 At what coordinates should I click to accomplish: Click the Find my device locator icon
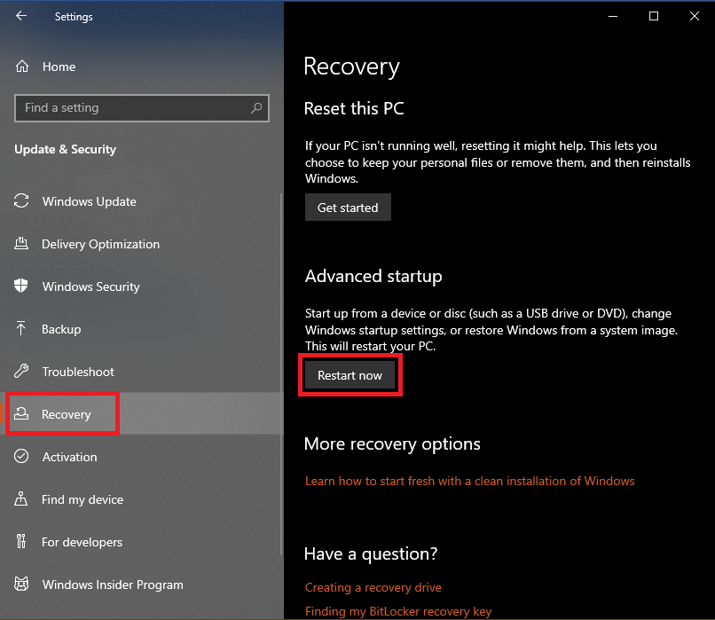tap(21, 499)
